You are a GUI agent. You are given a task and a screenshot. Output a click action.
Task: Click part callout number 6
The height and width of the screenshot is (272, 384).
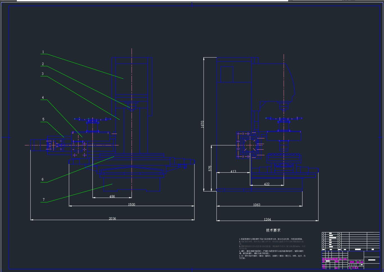coord(43,179)
